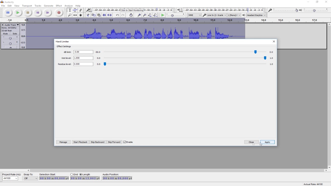
Task: Click the Fit Selection zoom icon
Action: 150,15
